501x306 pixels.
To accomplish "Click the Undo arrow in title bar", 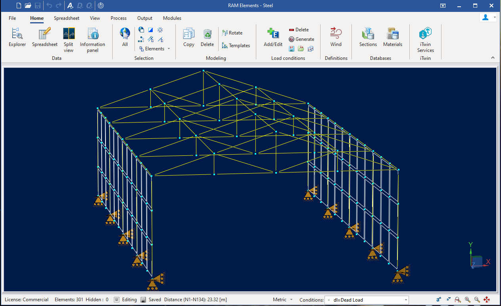I will (x=49, y=6).
